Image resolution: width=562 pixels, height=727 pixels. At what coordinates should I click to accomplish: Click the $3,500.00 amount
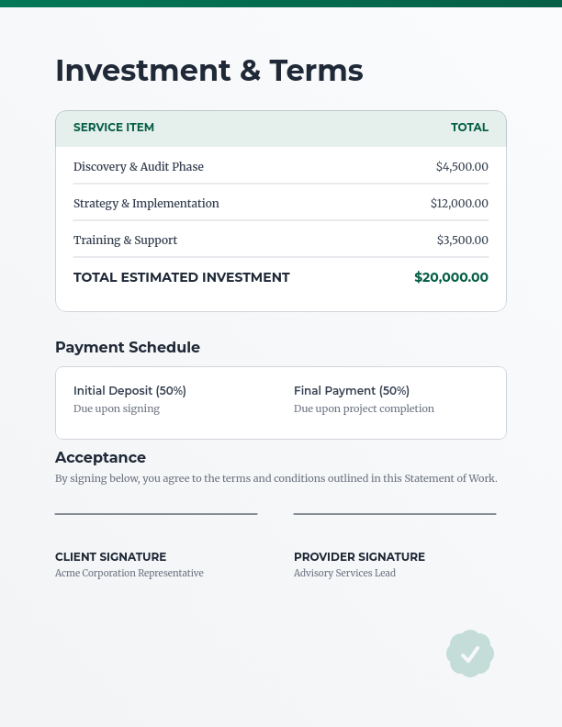coord(462,240)
